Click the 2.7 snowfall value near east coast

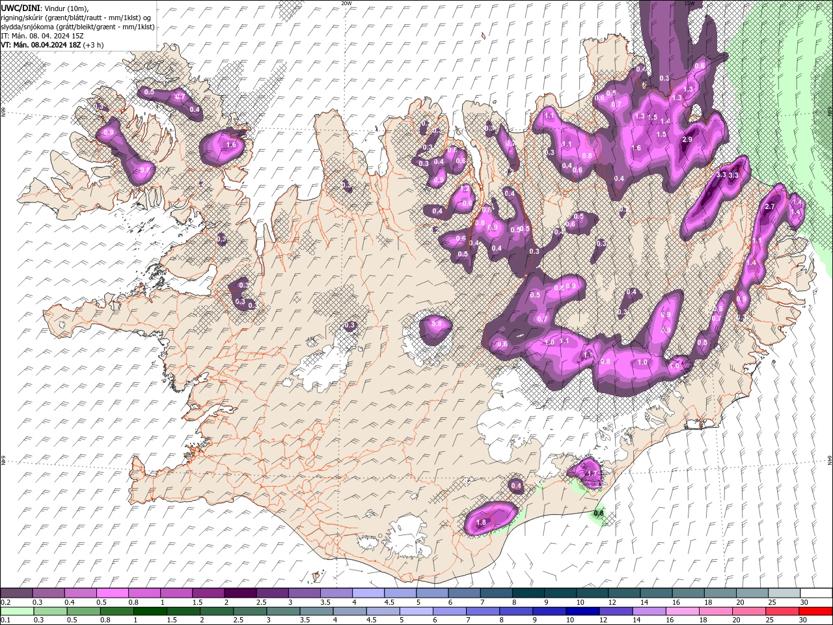[x=770, y=206]
